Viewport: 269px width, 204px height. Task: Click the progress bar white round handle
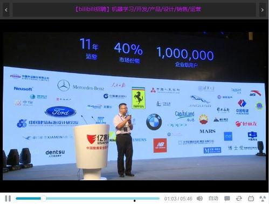click(44, 199)
